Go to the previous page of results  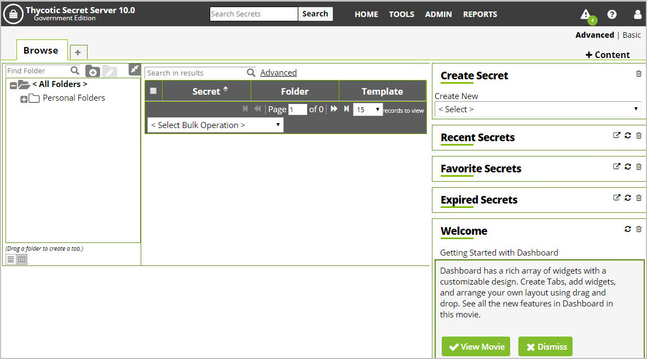click(x=257, y=108)
